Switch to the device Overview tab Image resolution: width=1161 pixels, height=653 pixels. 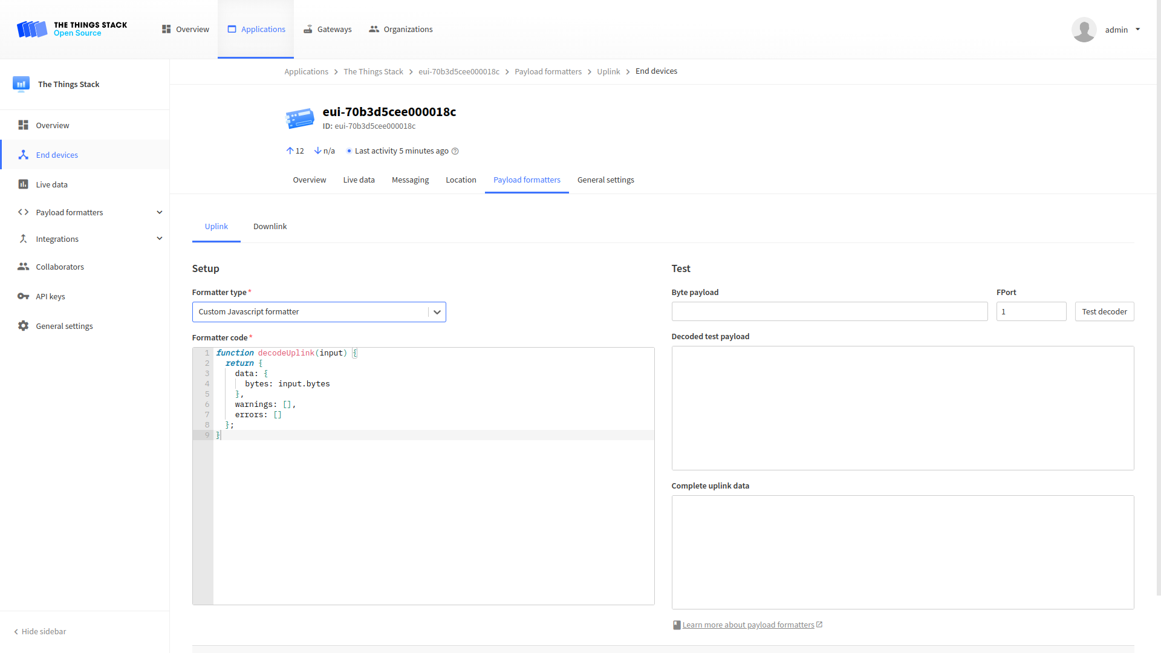coord(310,180)
